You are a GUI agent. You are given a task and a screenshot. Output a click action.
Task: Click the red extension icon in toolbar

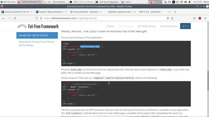200,18
